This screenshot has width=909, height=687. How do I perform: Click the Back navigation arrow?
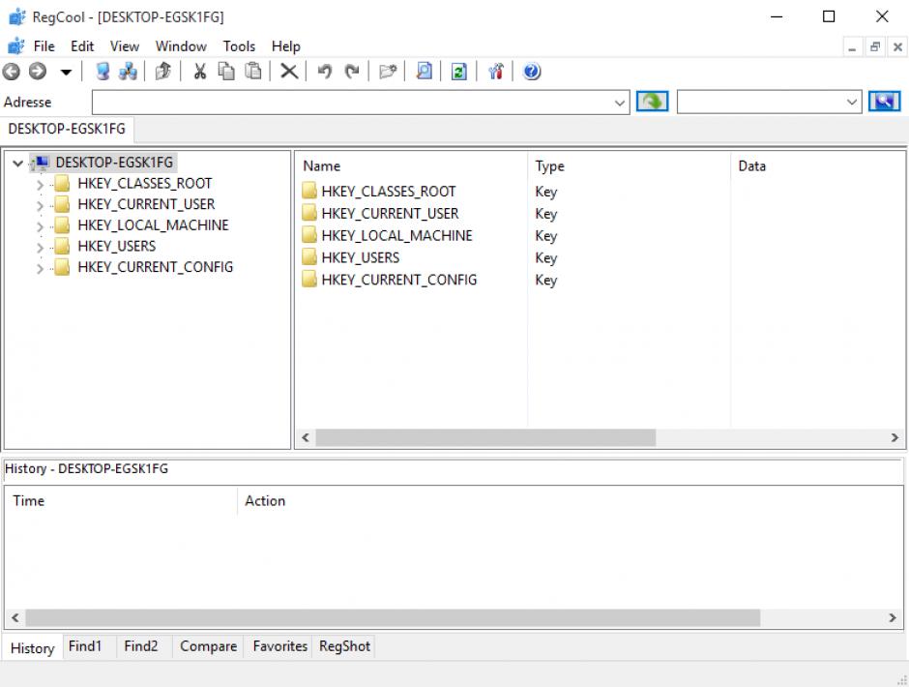click(11, 72)
